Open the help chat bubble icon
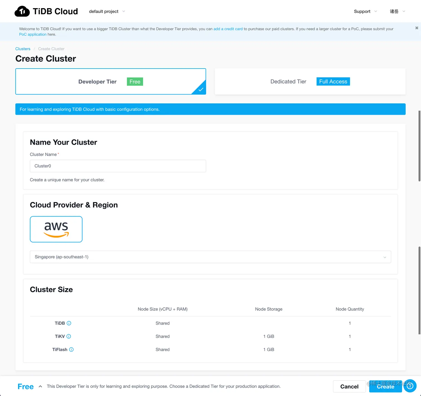 pos(410,386)
